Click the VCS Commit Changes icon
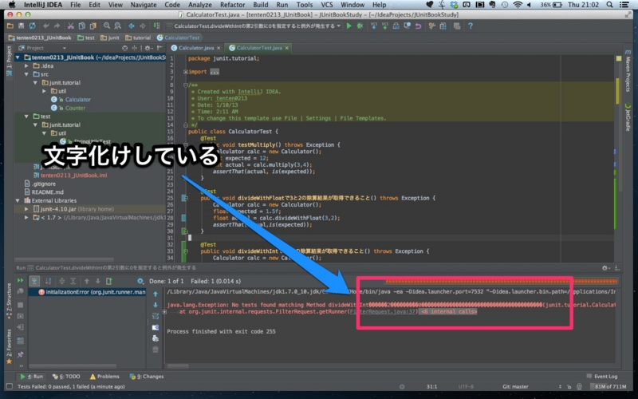This screenshot has width=638, height=399. click(x=385, y=26)
